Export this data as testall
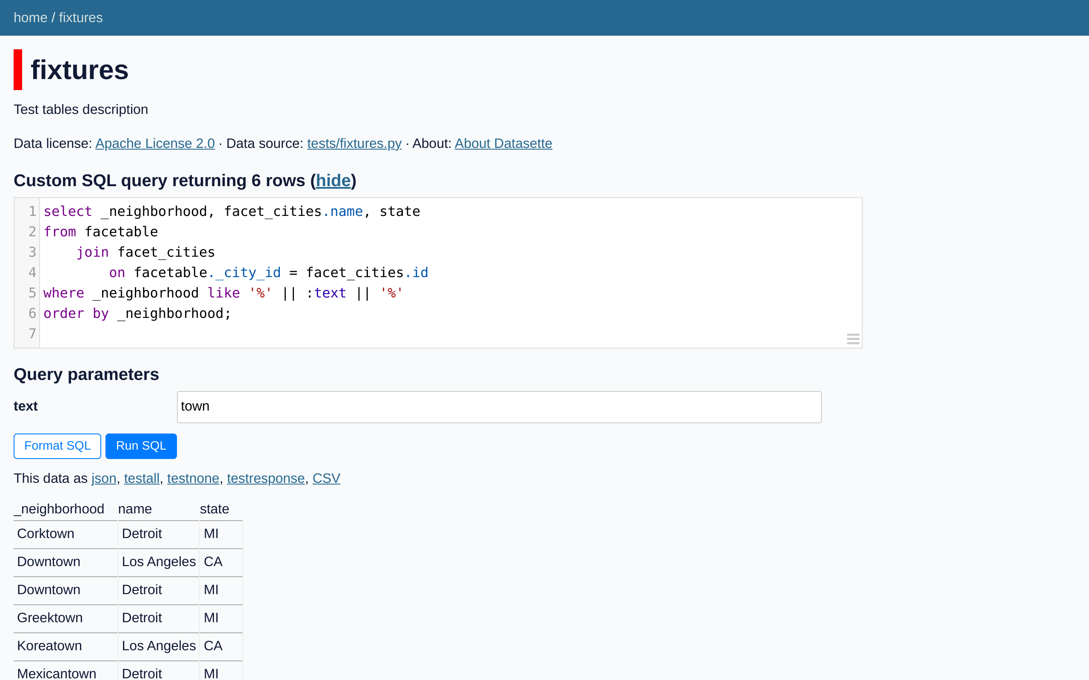The image size is (1089, 680). tap(142, 478)
